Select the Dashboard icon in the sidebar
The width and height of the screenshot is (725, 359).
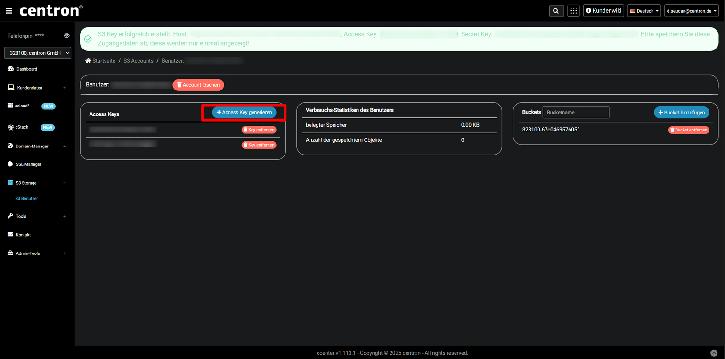[10, 69]
